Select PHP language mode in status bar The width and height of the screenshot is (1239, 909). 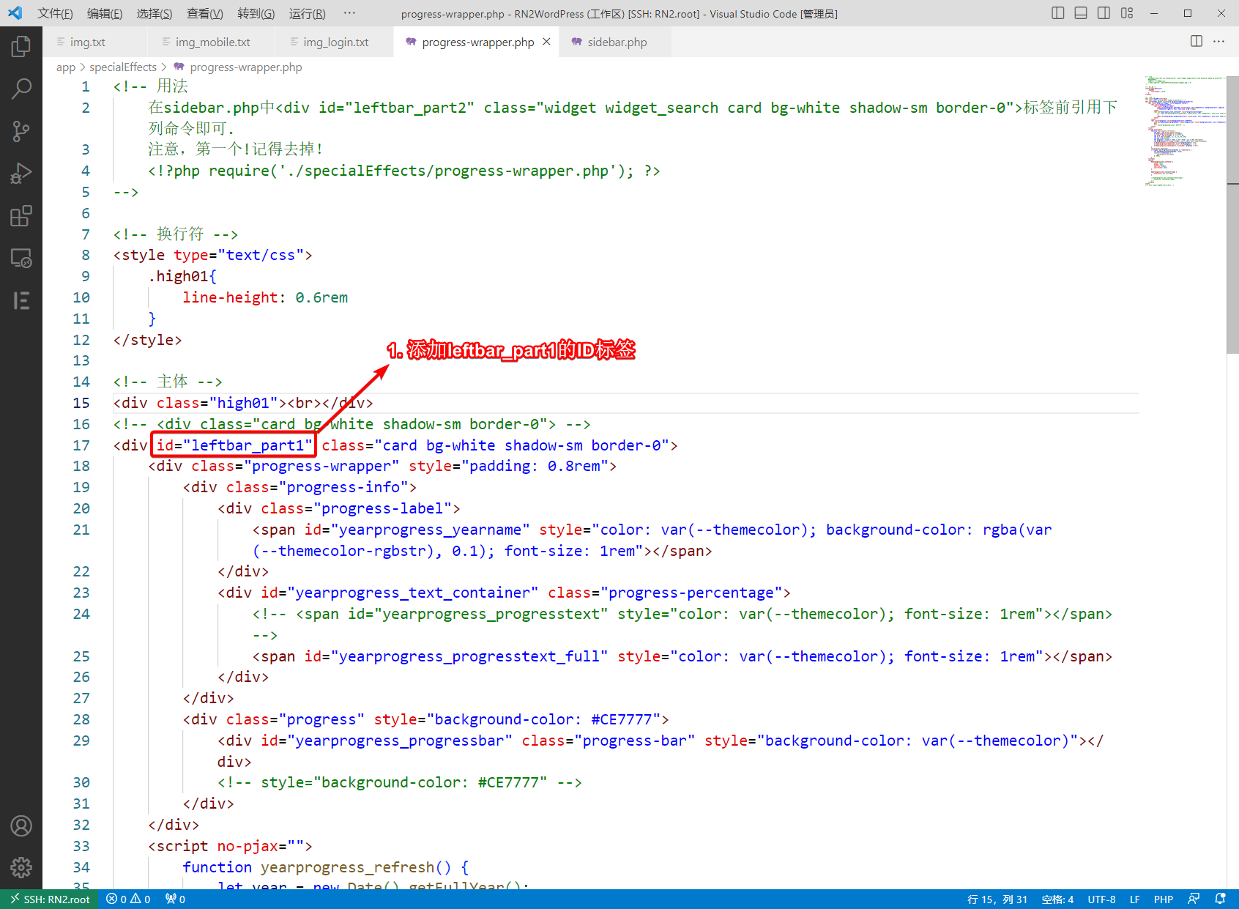point(1164,899)
